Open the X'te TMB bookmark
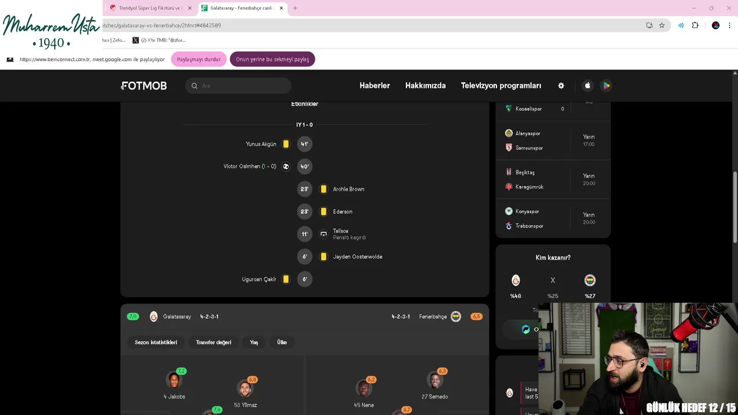738x415 pixels. coord(159,40)
